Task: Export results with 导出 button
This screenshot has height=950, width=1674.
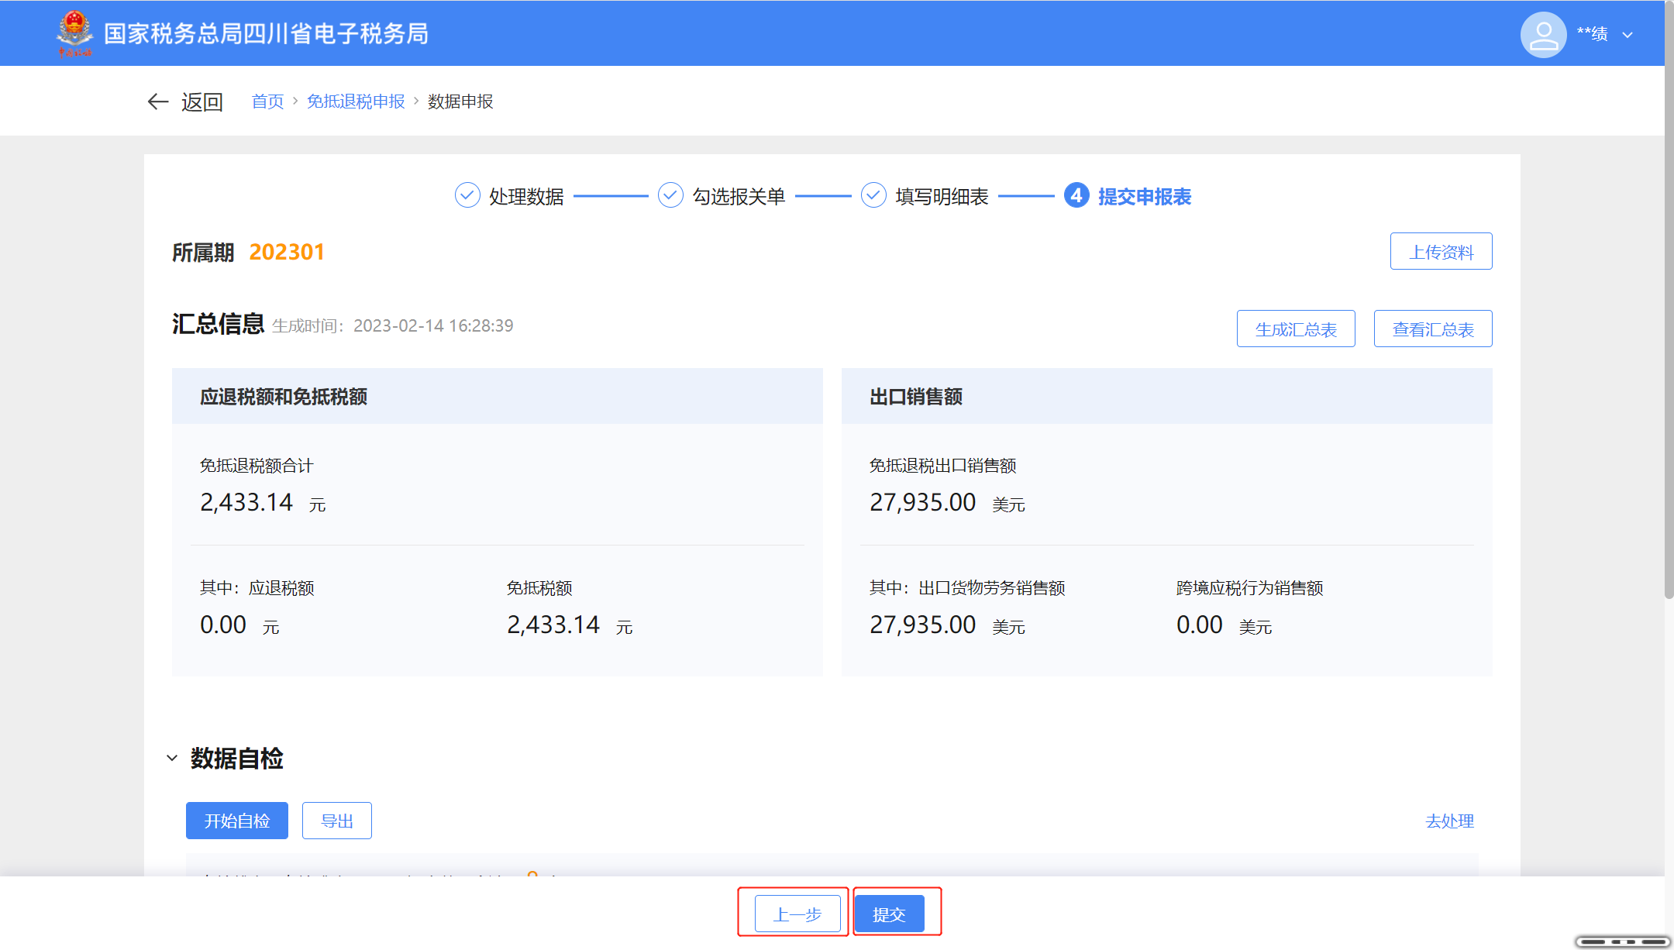Action: [x=336, y=821]
